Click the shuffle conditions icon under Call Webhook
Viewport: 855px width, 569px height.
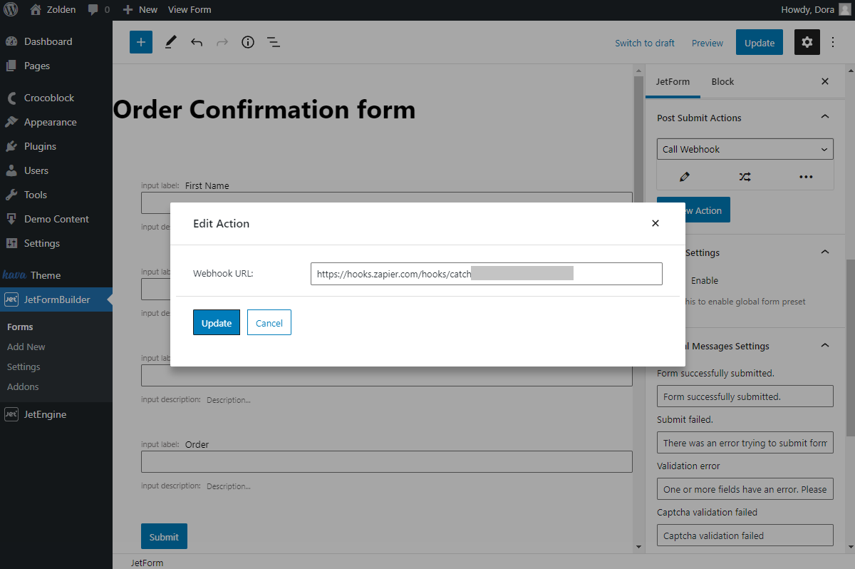click(x=745, y=177)
